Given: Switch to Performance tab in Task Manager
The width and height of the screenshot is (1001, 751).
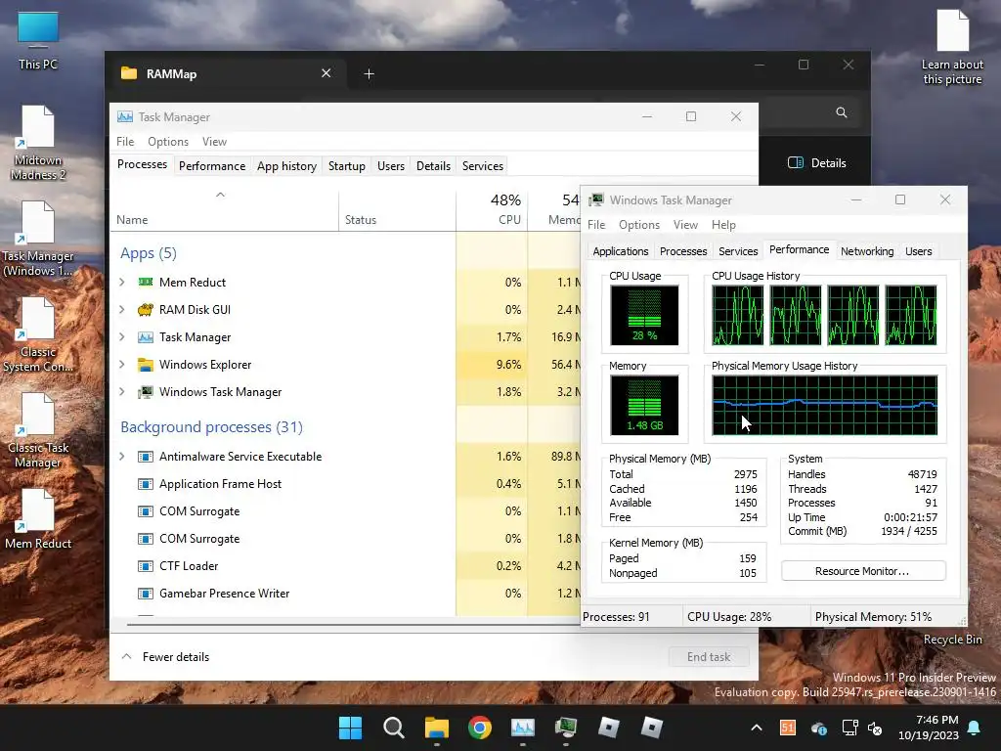Looking at the screenshot, I should (212, 166).
